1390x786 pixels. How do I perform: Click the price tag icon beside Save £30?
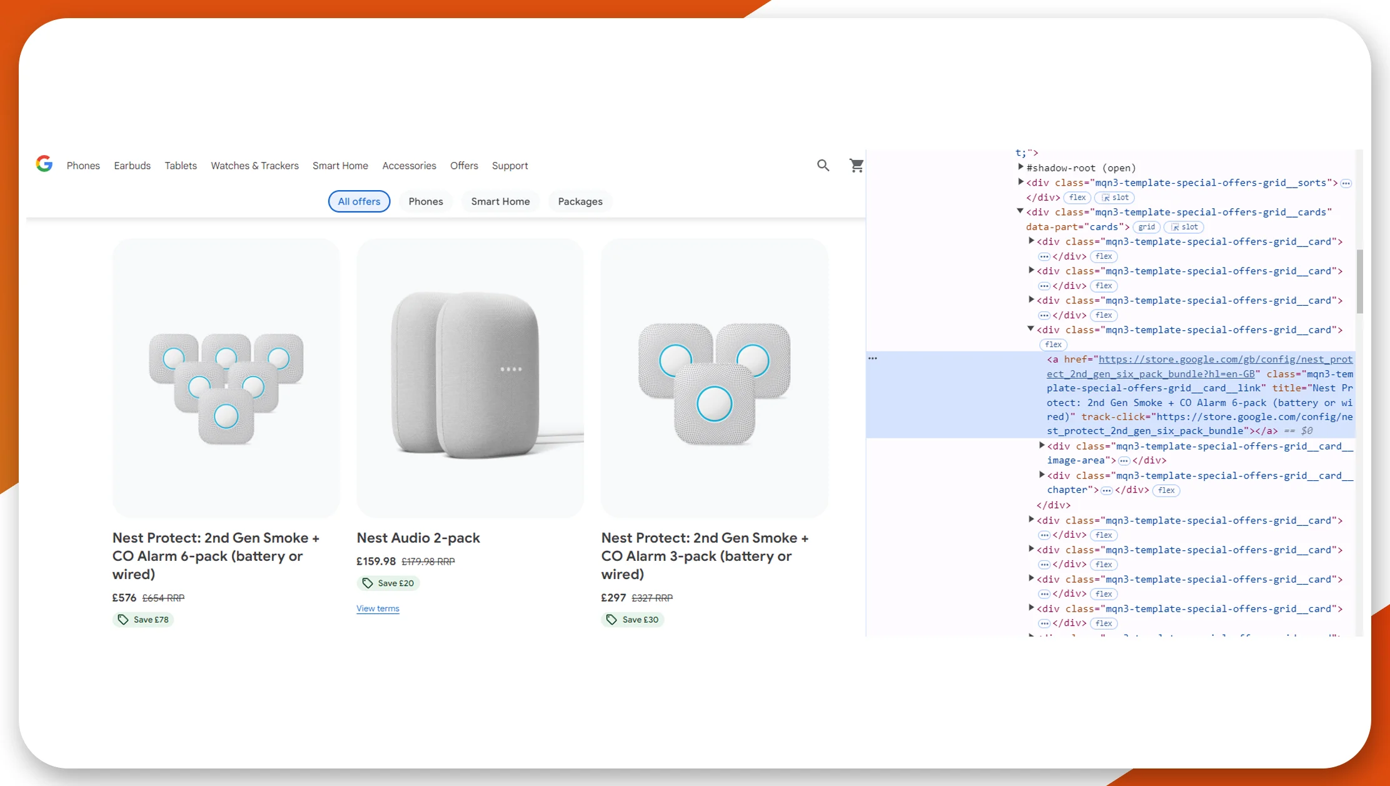pos(612,620)
